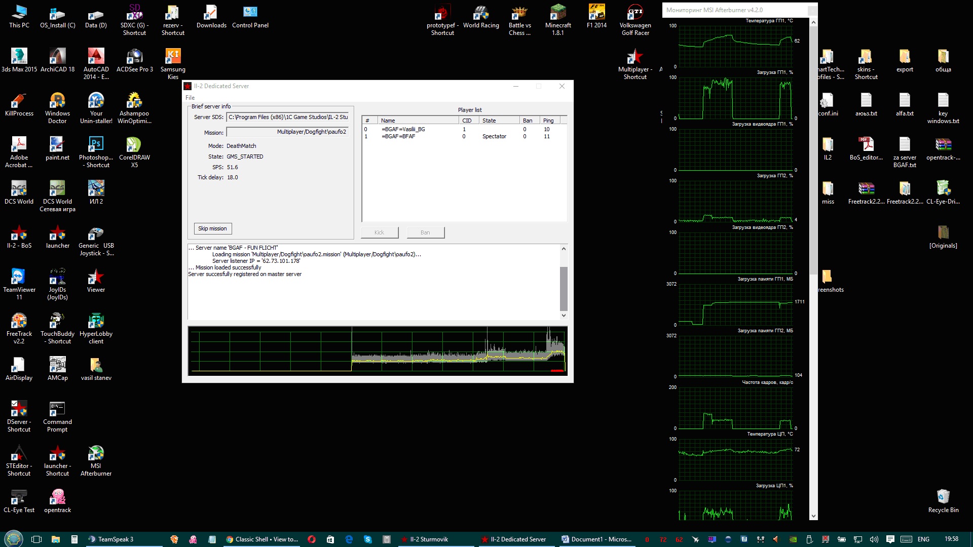Screen dimensions: 973x547
Task: Sort player list by Name column
Action: click(x=418, y=121)
